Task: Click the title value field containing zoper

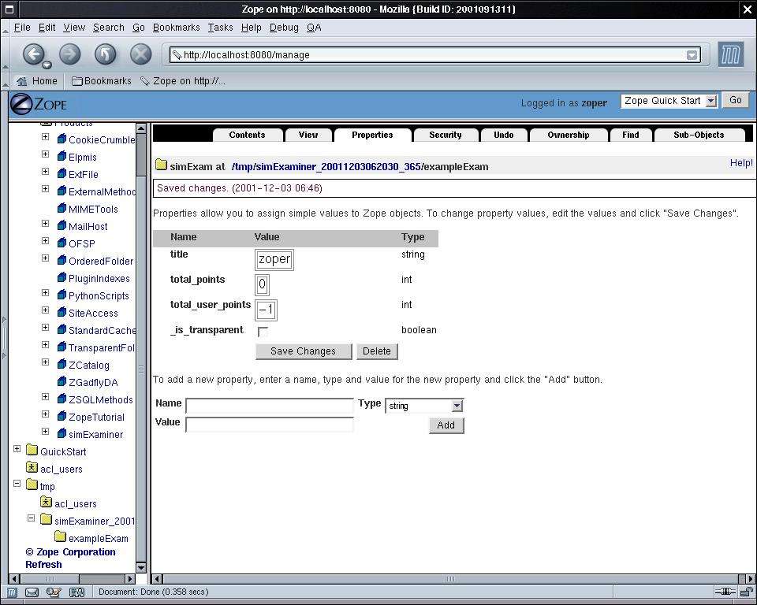Action: click(274, 259)
